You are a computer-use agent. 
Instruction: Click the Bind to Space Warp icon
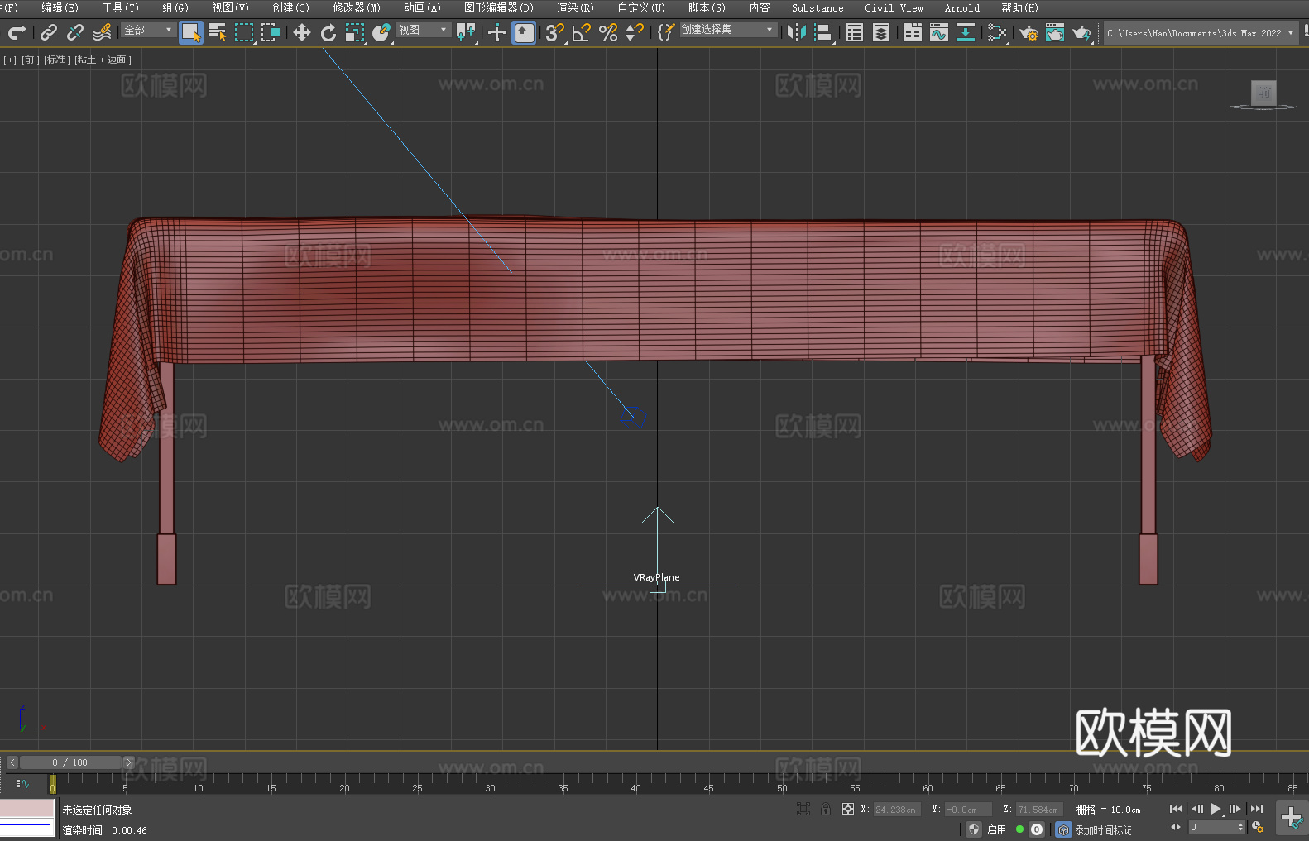click(x=102, y=32)
